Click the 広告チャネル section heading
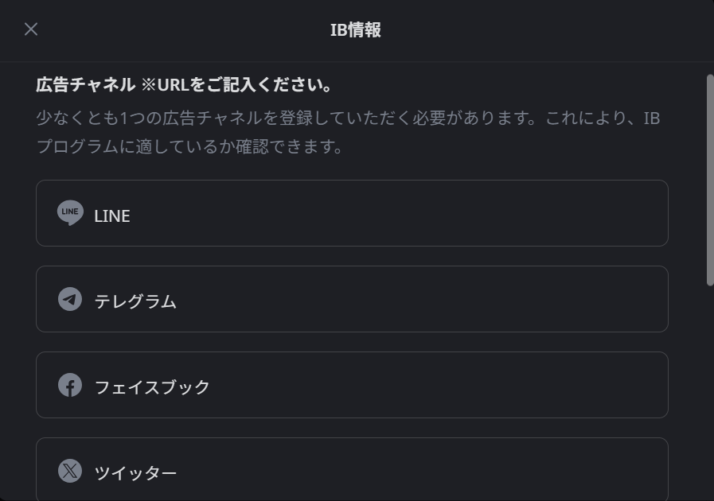Screen dimensions: 714x501 coord(85,85)
